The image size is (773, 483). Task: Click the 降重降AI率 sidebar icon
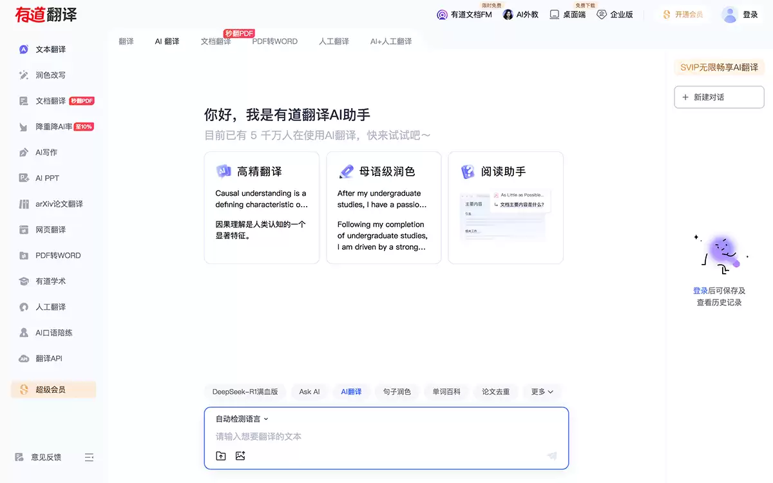point(24,127)
